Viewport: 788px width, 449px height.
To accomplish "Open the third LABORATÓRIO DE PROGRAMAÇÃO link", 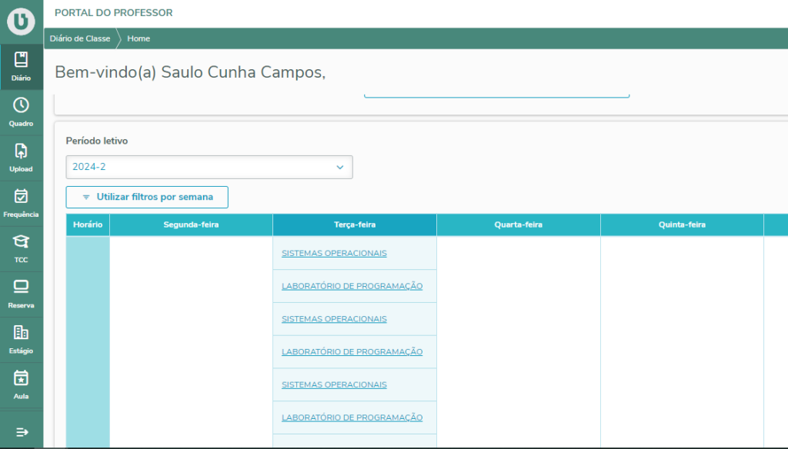I will 352,417.
